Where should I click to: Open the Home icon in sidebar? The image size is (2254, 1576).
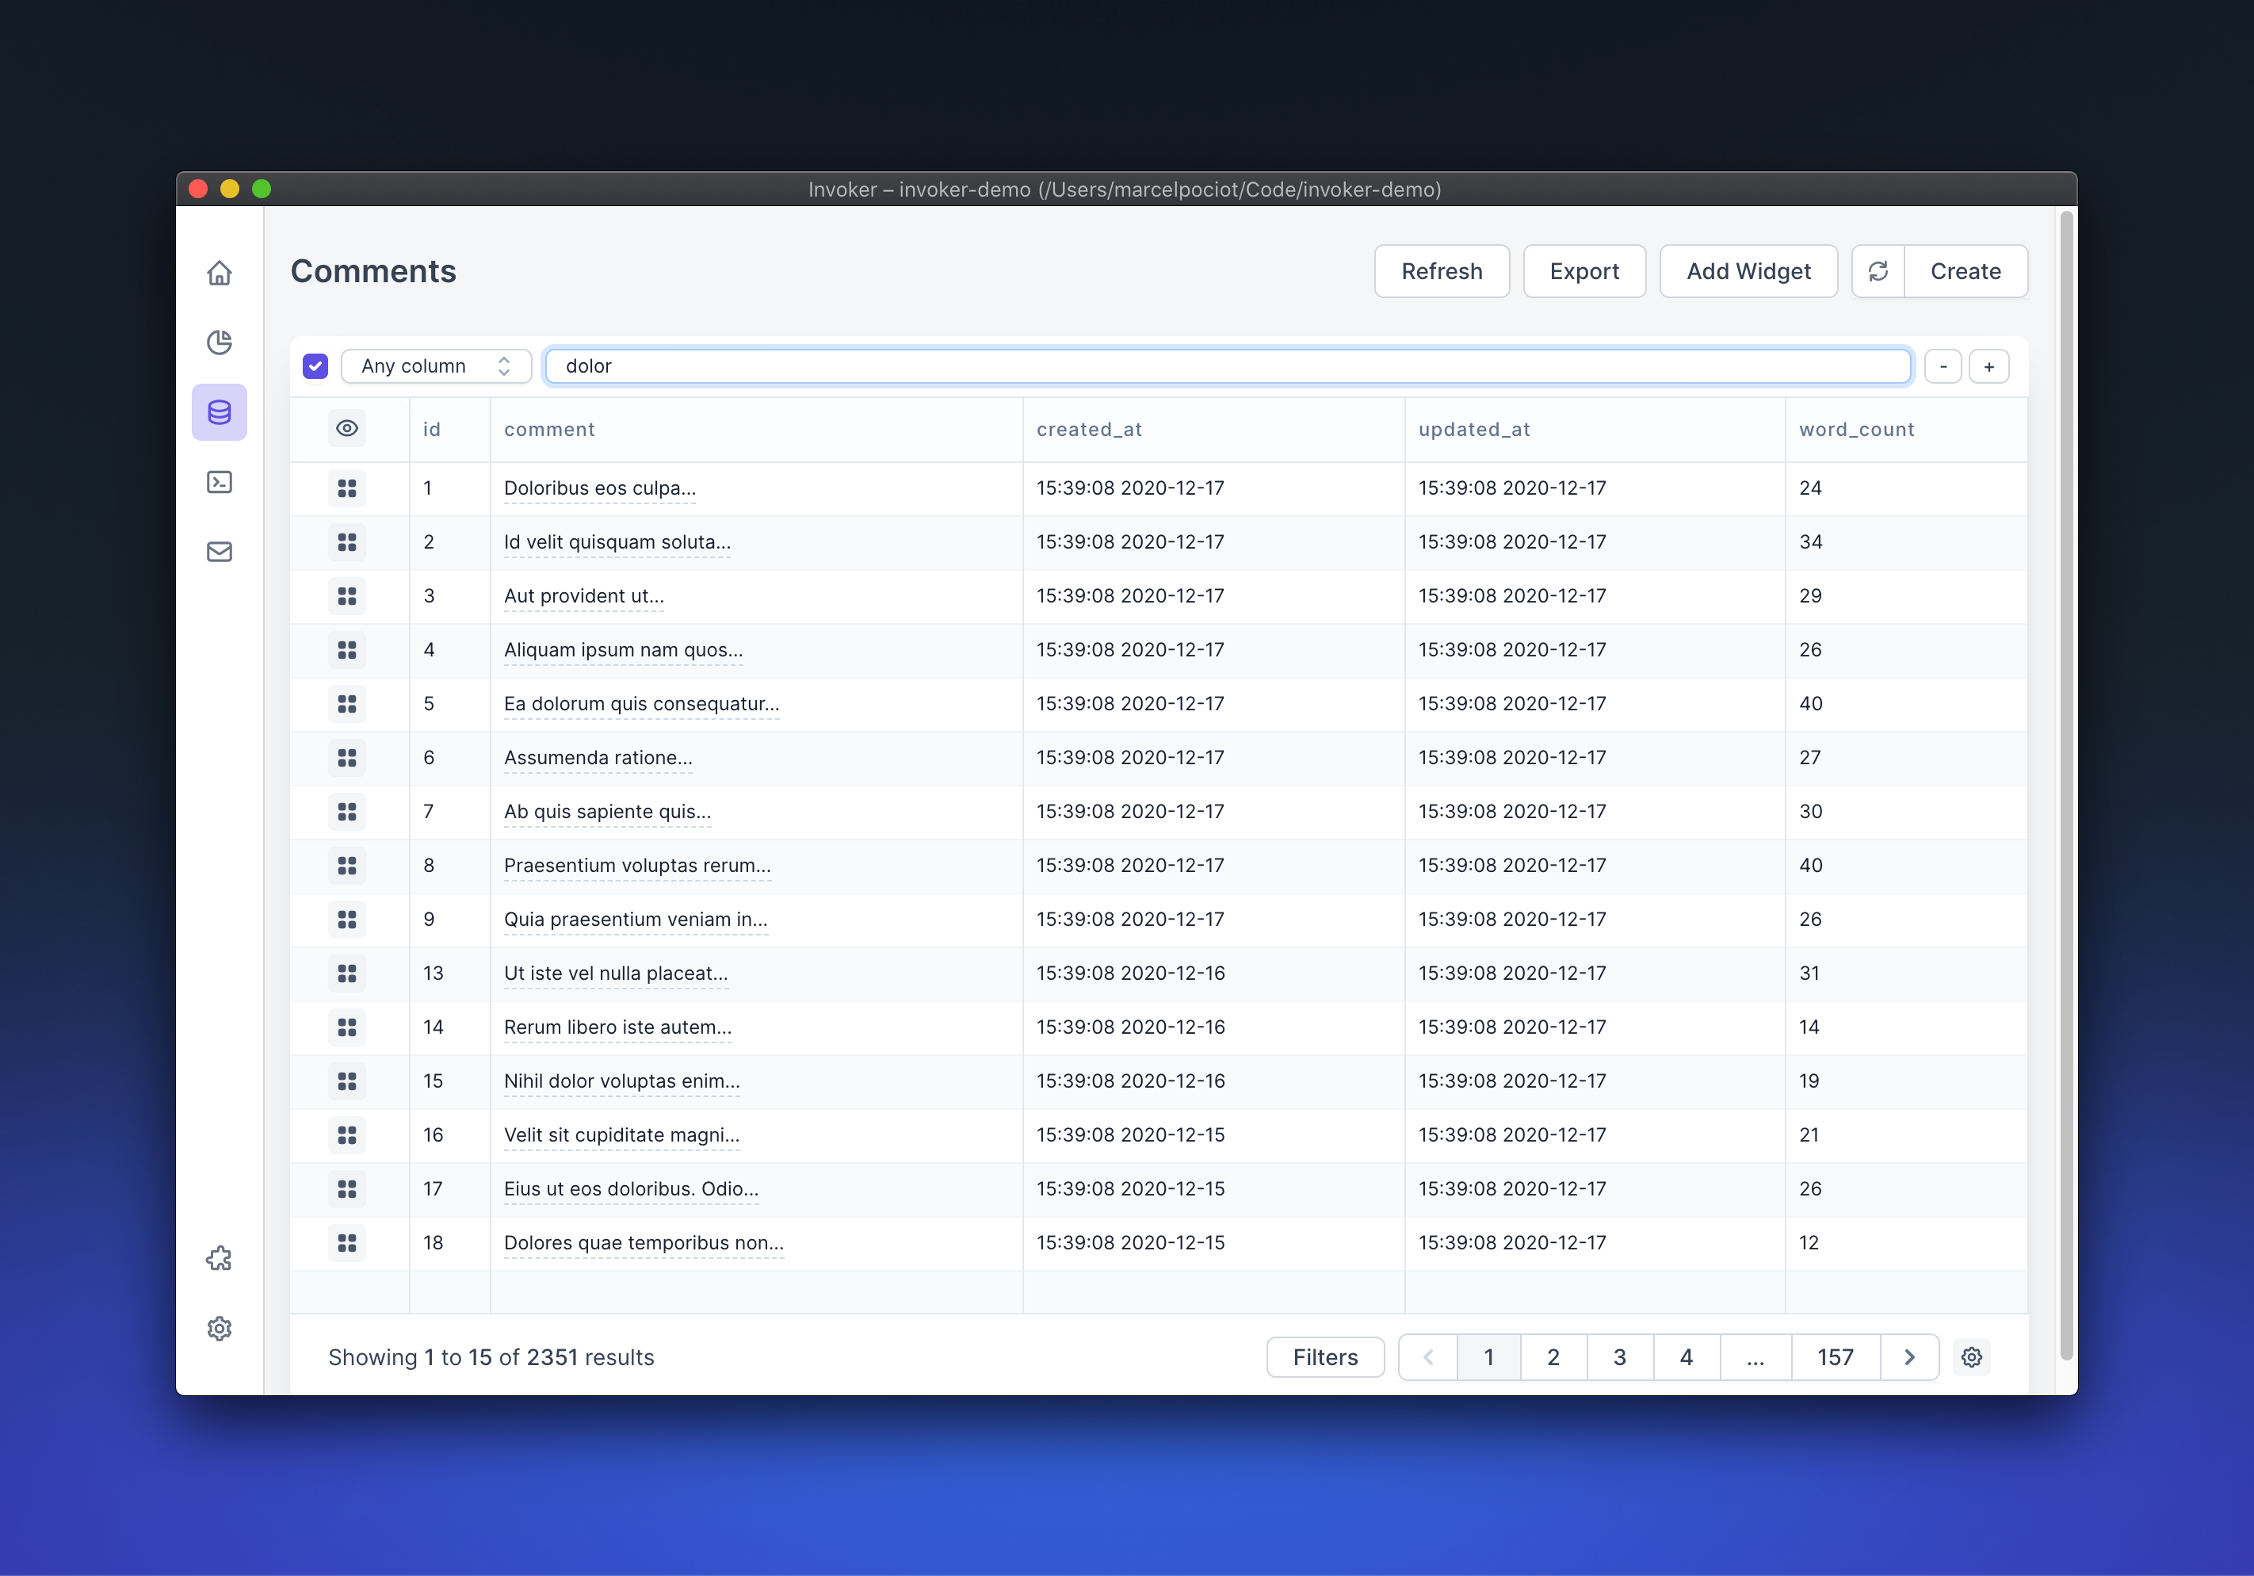tap(219, 272)
